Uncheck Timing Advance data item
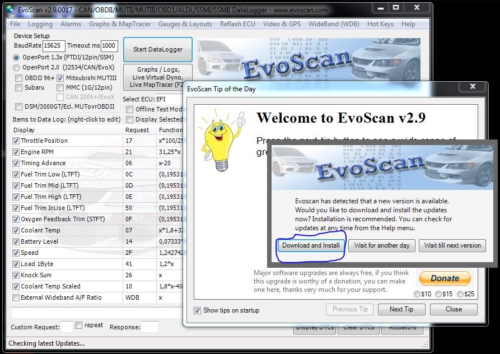This screenshot has height=354, width=500. click(16, 164)
